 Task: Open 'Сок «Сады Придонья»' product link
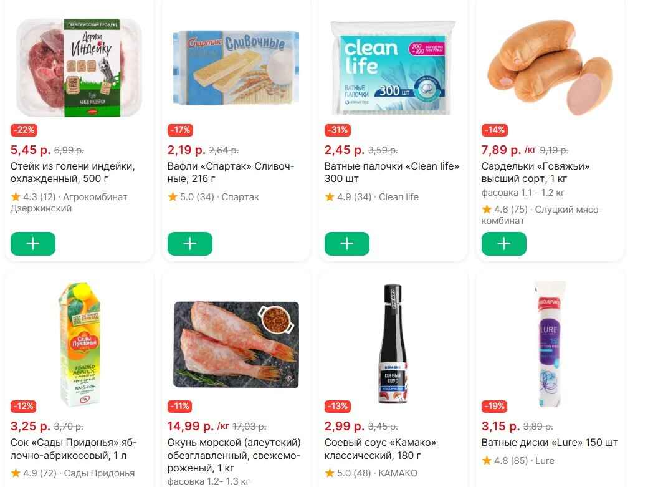pos(74,449)
